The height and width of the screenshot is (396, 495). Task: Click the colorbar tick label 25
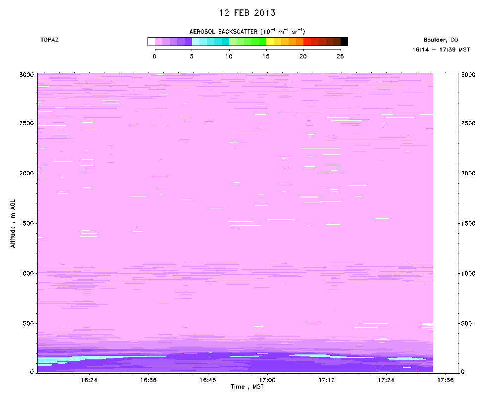pos(340,56)
